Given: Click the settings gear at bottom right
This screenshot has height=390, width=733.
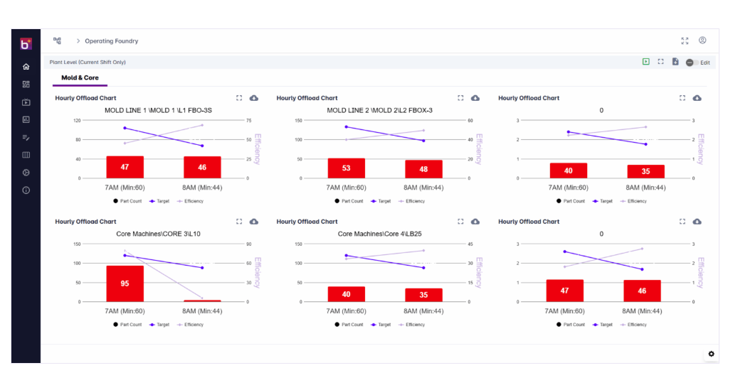Looking at the screenshot, I should pos(711,354).
